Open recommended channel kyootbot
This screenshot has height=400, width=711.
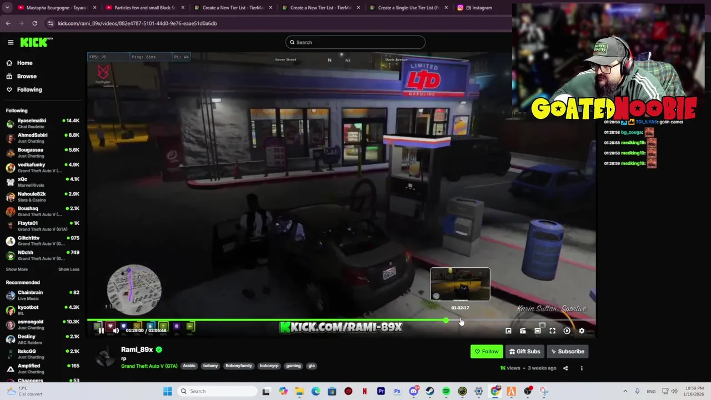pyautogui.click(x=43, y=310)
